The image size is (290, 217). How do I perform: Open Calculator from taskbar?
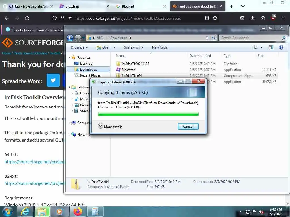[x=95, y=211]
